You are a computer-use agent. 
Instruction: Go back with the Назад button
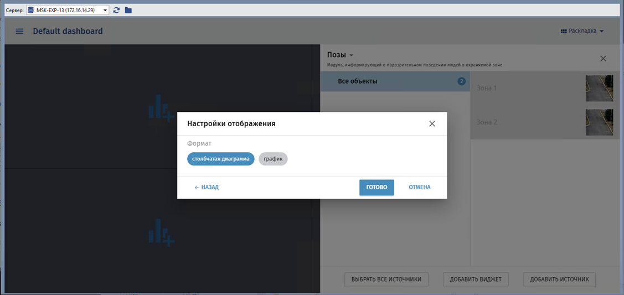[207, 187]
